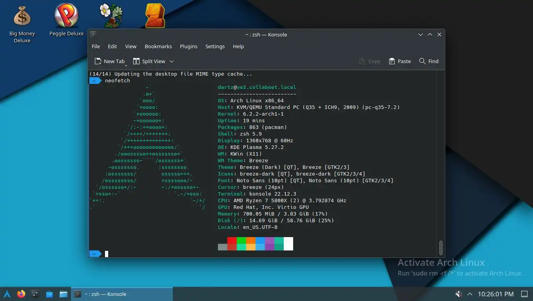533x301 pixels.
Task: Select the orange Zuma Z desktop icon
Action: 155,16
